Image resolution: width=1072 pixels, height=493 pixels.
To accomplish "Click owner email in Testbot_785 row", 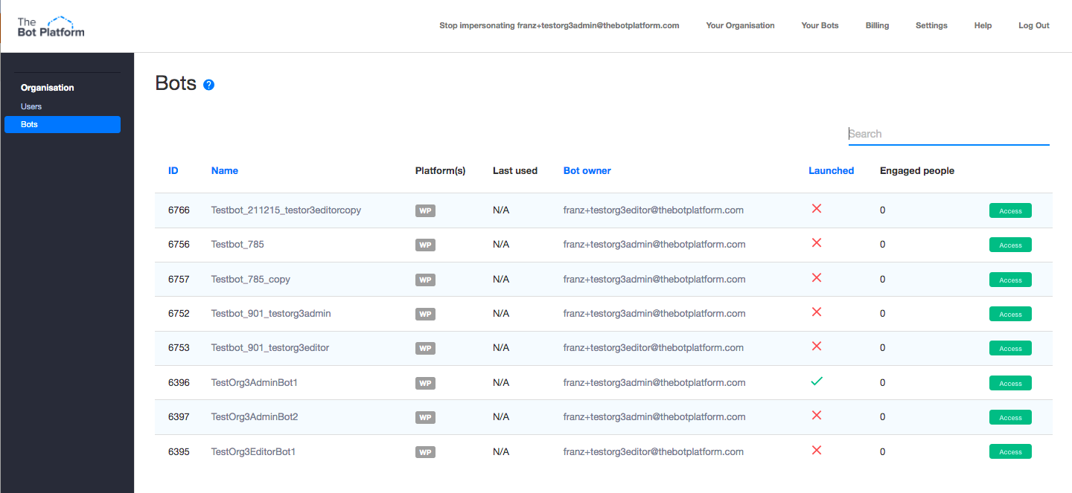I will tap(654, 244).
